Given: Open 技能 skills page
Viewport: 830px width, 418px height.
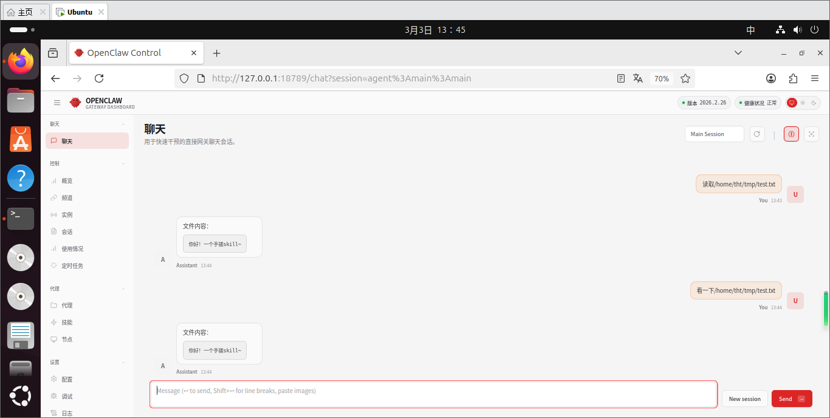Looking at the screenshot, I should (x=67, y=323).
